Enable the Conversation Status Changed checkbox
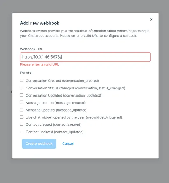 tap(21, 88)
